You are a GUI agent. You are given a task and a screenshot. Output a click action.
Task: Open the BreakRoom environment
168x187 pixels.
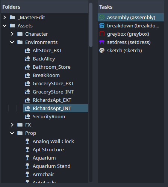tap(46, 75)
